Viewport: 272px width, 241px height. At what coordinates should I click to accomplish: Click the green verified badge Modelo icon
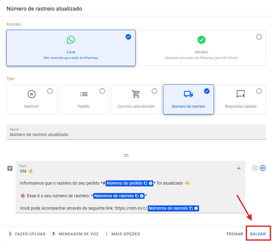(201, 40)
